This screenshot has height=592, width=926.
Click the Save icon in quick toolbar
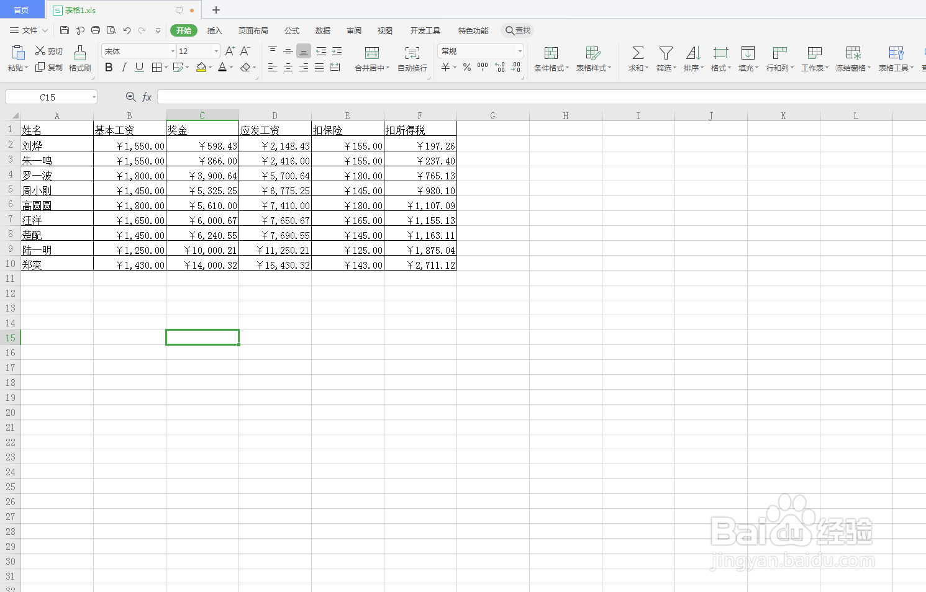coord(65,30)
